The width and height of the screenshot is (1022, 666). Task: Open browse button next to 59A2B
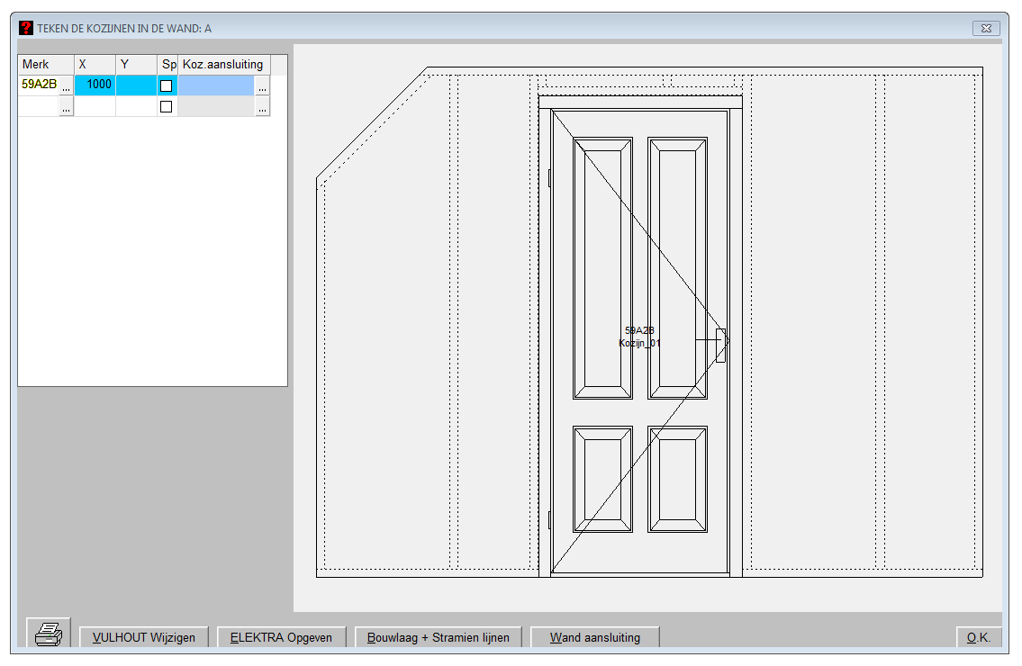(x=66, y=86)
